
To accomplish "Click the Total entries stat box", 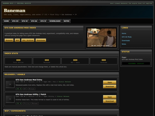I will [x=18, y=61].
